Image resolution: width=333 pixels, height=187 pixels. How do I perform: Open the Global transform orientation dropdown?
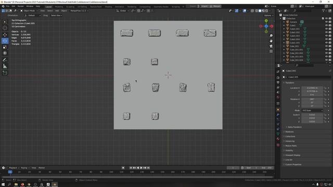click(123, 10)
